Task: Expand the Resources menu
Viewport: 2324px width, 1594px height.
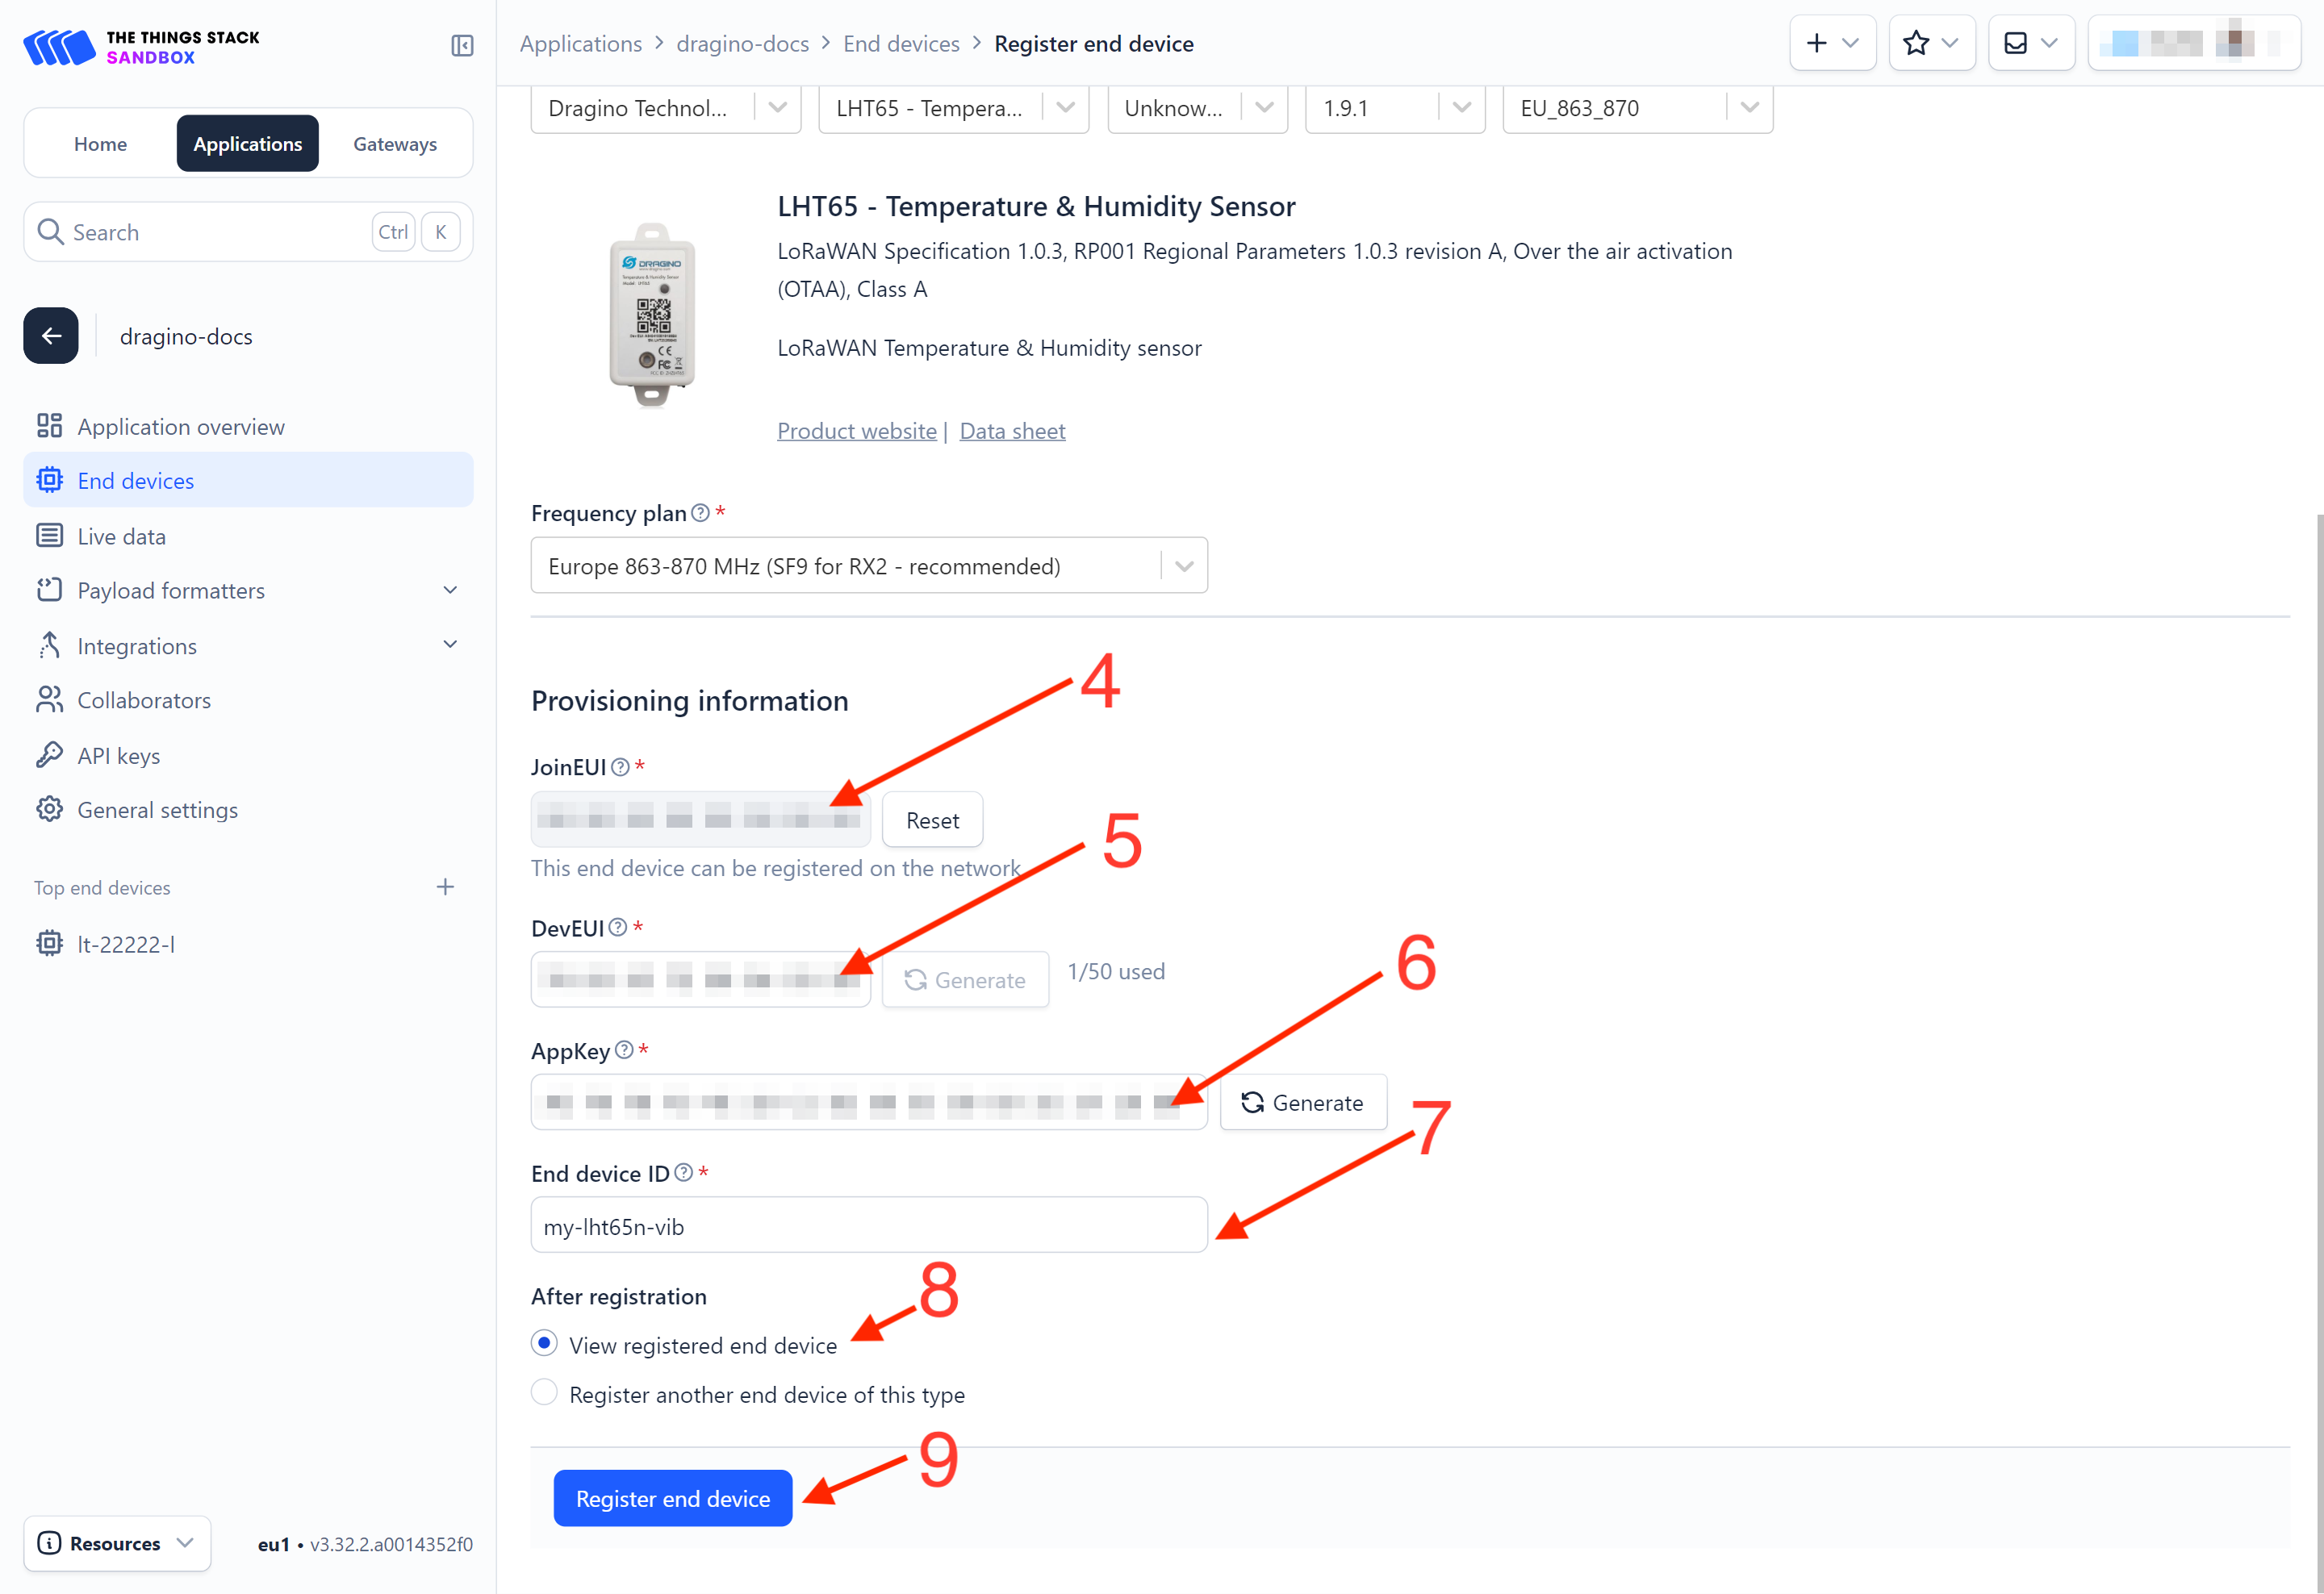Action: (x=117, y=1543)
